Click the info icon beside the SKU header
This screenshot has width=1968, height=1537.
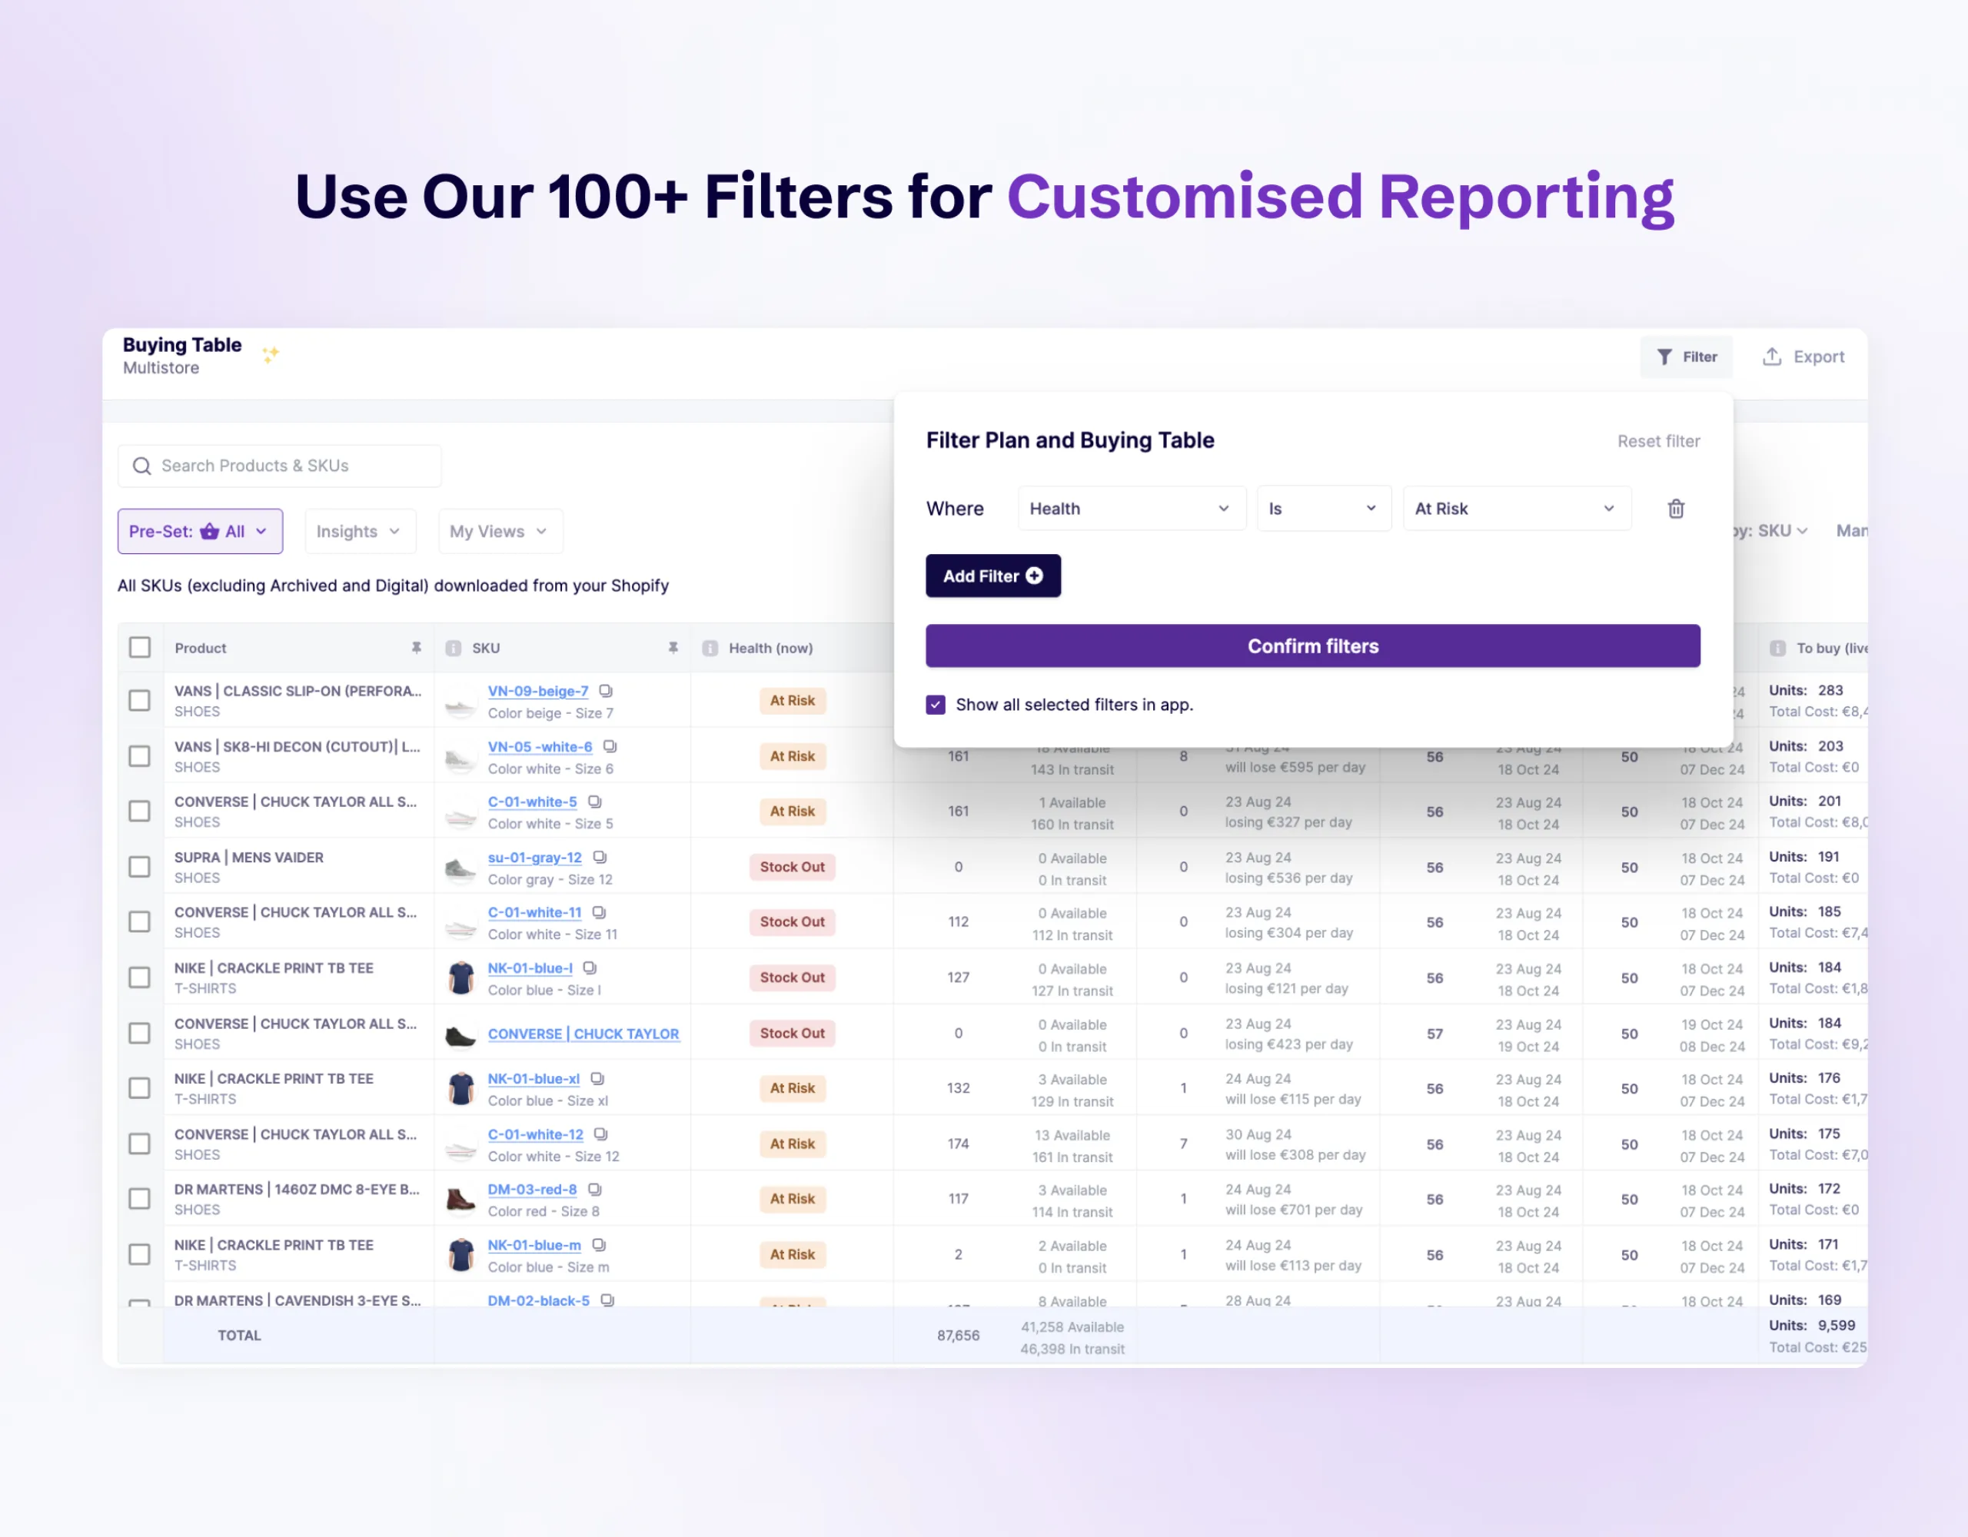point(454,649)
